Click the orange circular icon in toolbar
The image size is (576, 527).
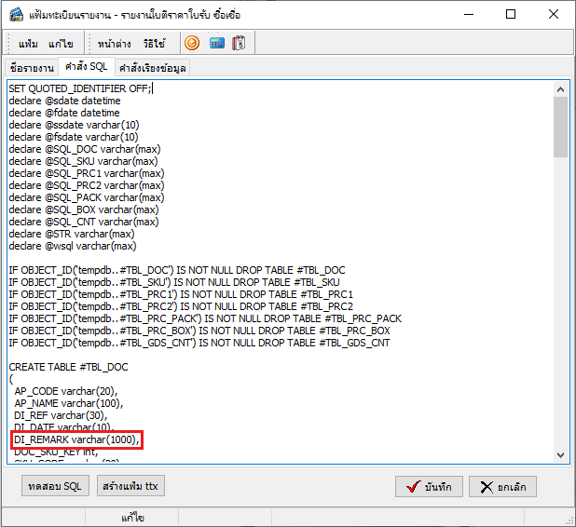[x=192, y=43]
